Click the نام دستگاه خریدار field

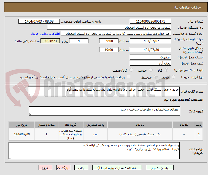[109, 28]
